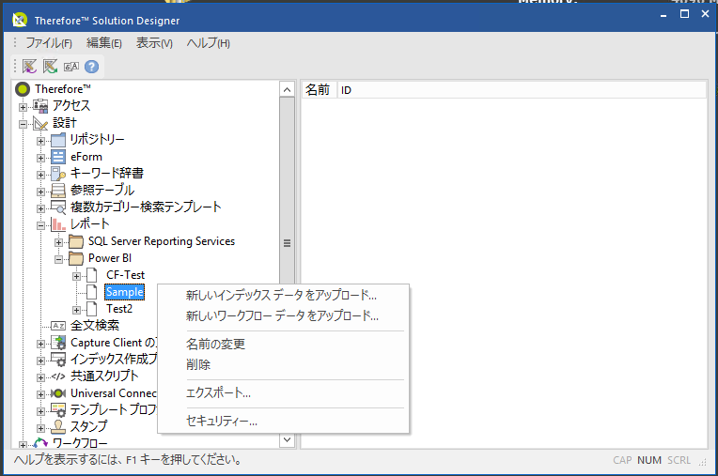The height and width of the screenshot is (476, 718).
Task: Click the Test2 document icon
Action: click(92, 309)
